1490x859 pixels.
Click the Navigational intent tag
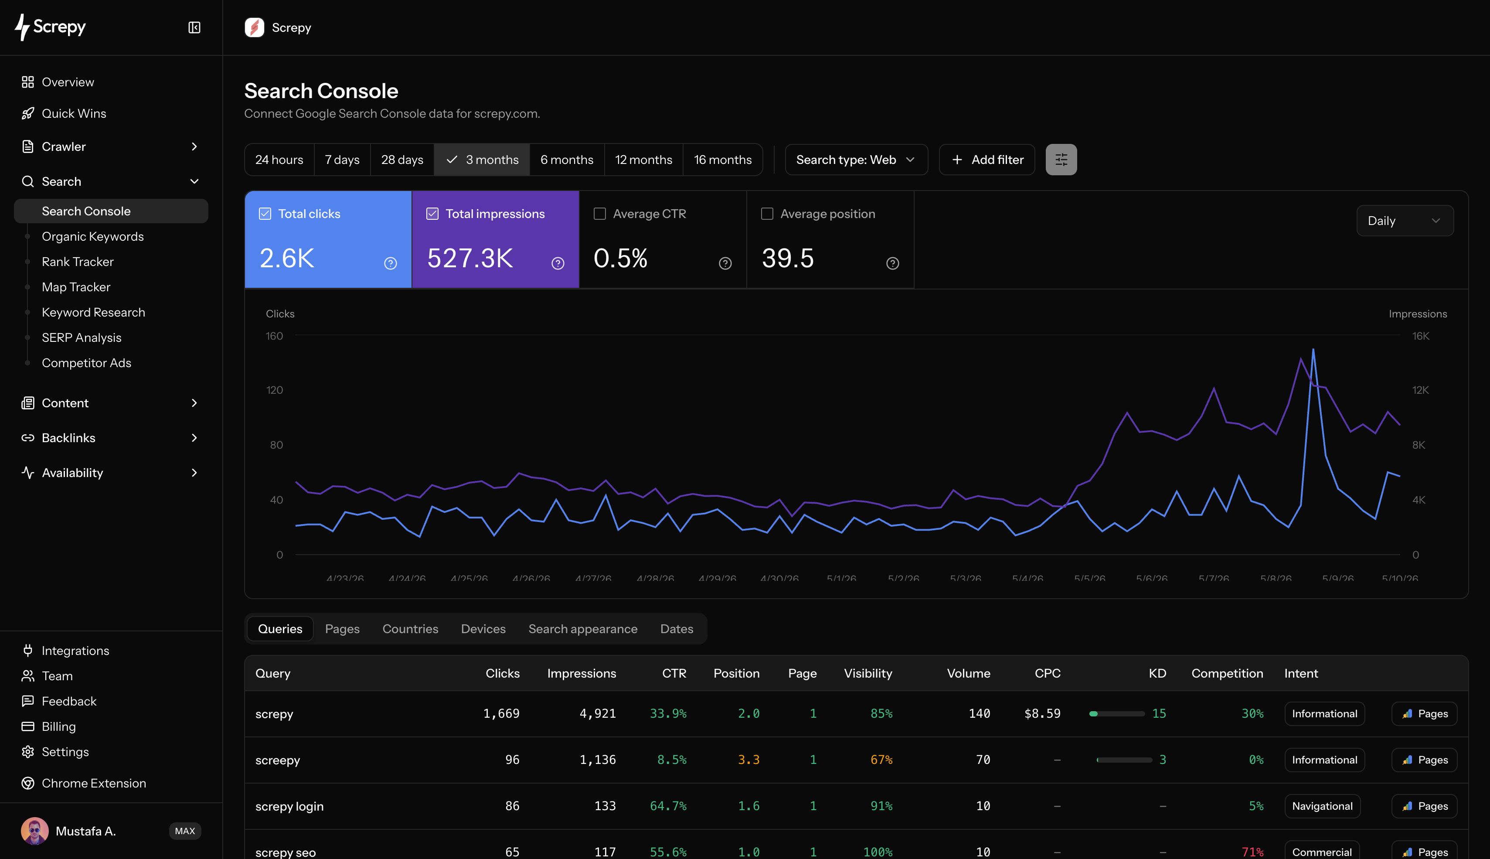click(1322, 806)
